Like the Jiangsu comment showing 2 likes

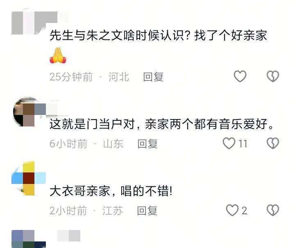(x=232, y=210)
